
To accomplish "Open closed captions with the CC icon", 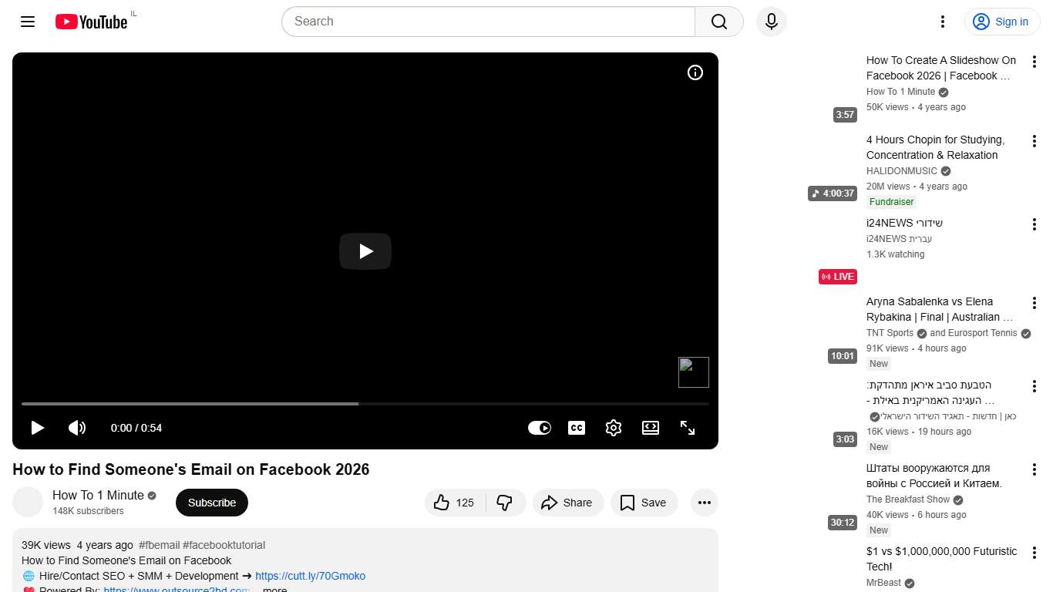I will pyautogui.click(x=576, y=427).
